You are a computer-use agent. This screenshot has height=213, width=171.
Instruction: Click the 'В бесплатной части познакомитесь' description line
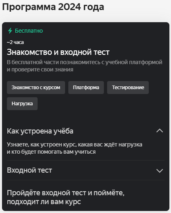point(84,63)
